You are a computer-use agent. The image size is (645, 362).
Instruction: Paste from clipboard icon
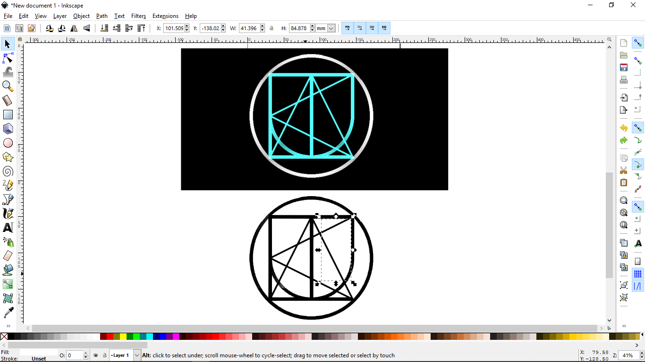[x=624, y=182]
